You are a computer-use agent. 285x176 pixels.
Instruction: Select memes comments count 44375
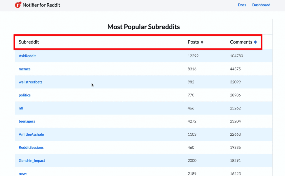point(235,69)
